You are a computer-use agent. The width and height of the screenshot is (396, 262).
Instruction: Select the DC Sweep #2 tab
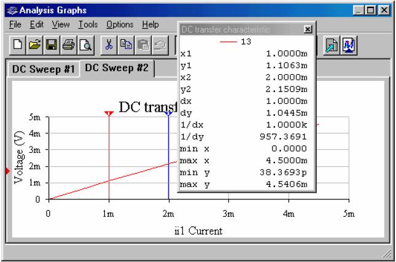pos(117,68)
